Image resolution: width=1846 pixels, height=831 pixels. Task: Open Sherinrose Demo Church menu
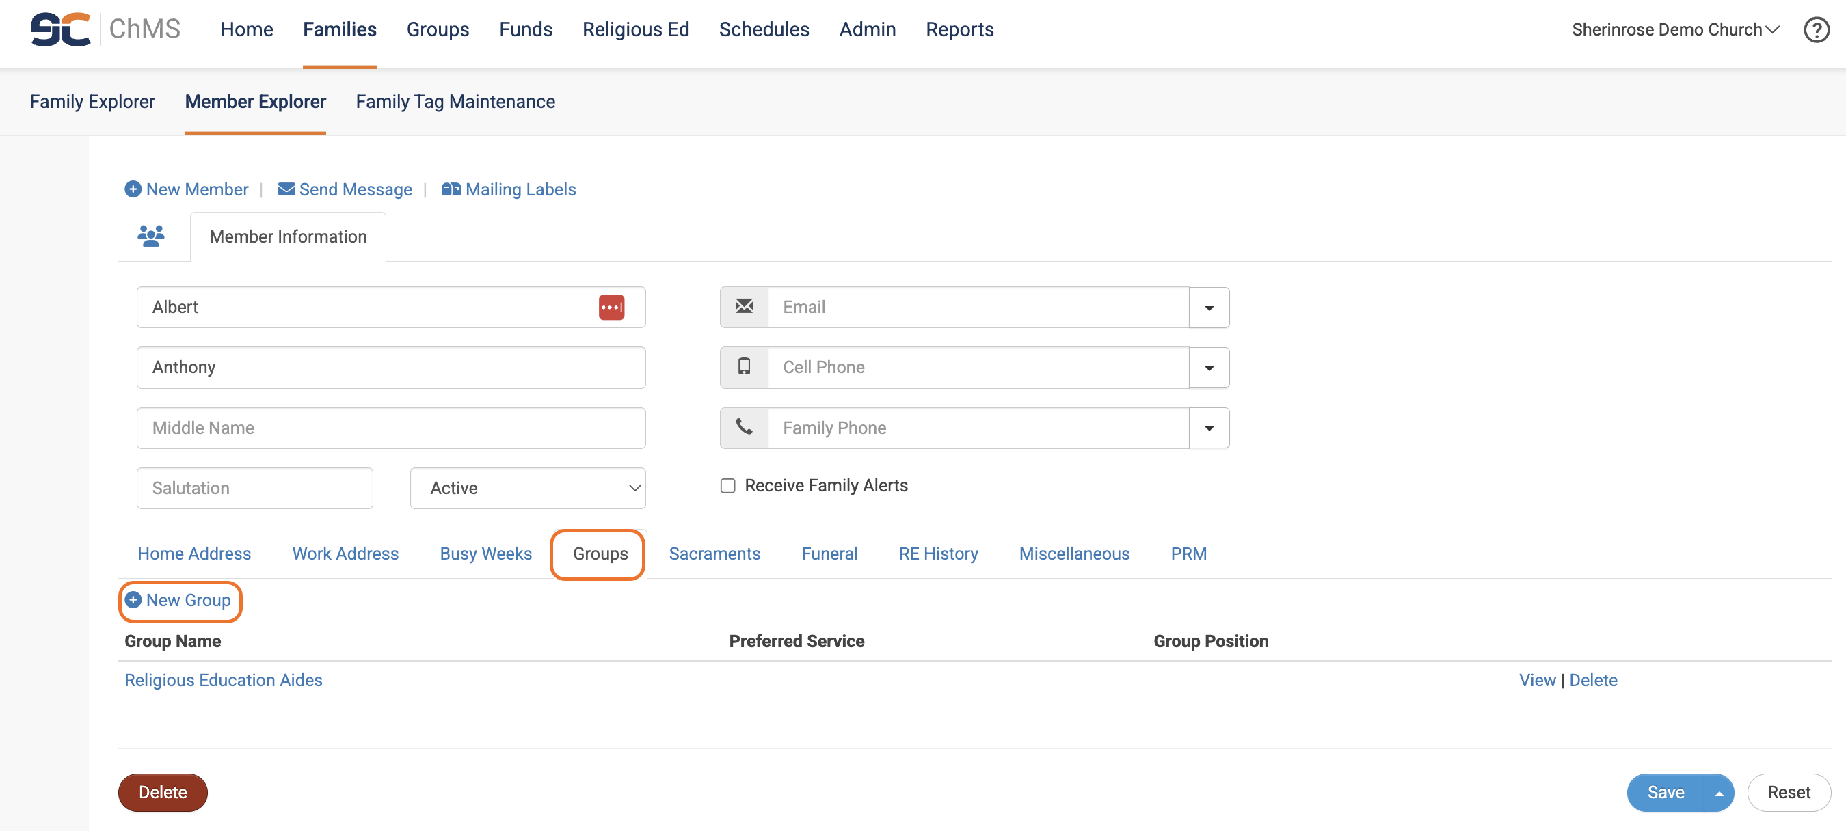pyautogui.click(x=1674, y=29)
